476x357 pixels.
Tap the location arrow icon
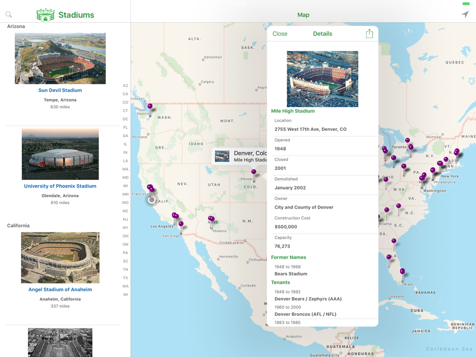tap(465, 14)
